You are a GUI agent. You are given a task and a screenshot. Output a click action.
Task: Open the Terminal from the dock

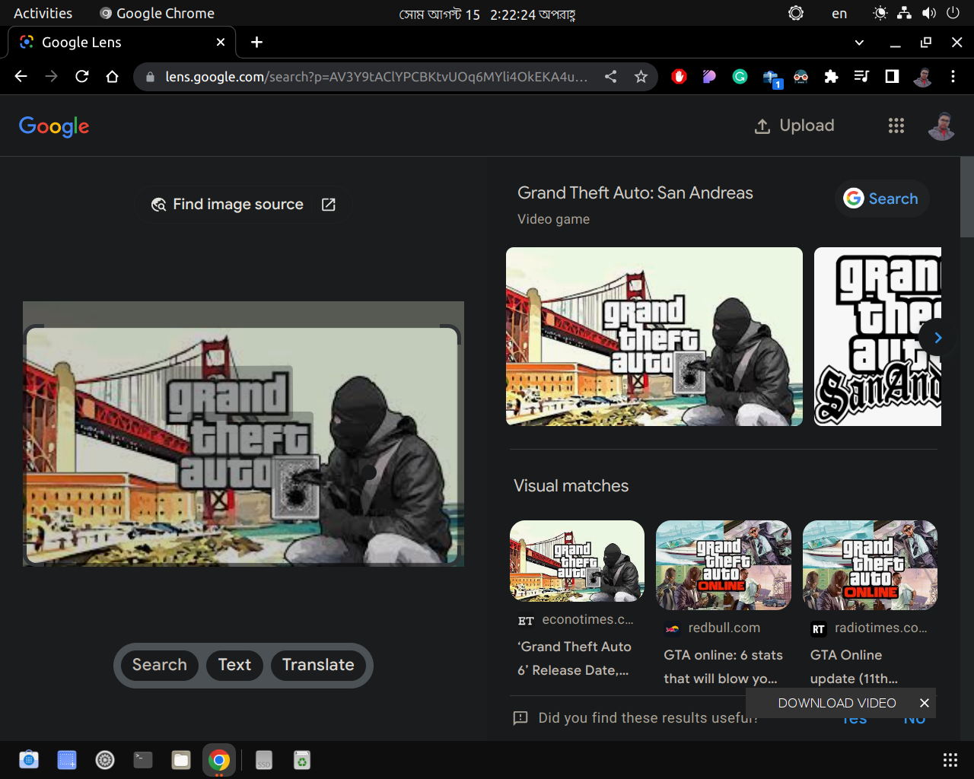tap(143, 759)
